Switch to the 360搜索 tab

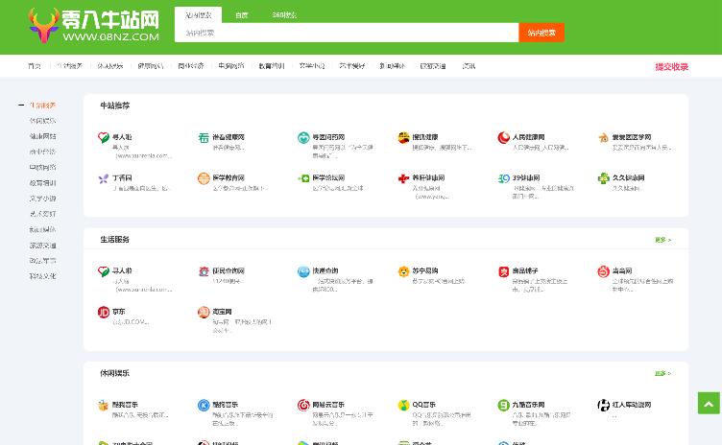tap(283, 14)
